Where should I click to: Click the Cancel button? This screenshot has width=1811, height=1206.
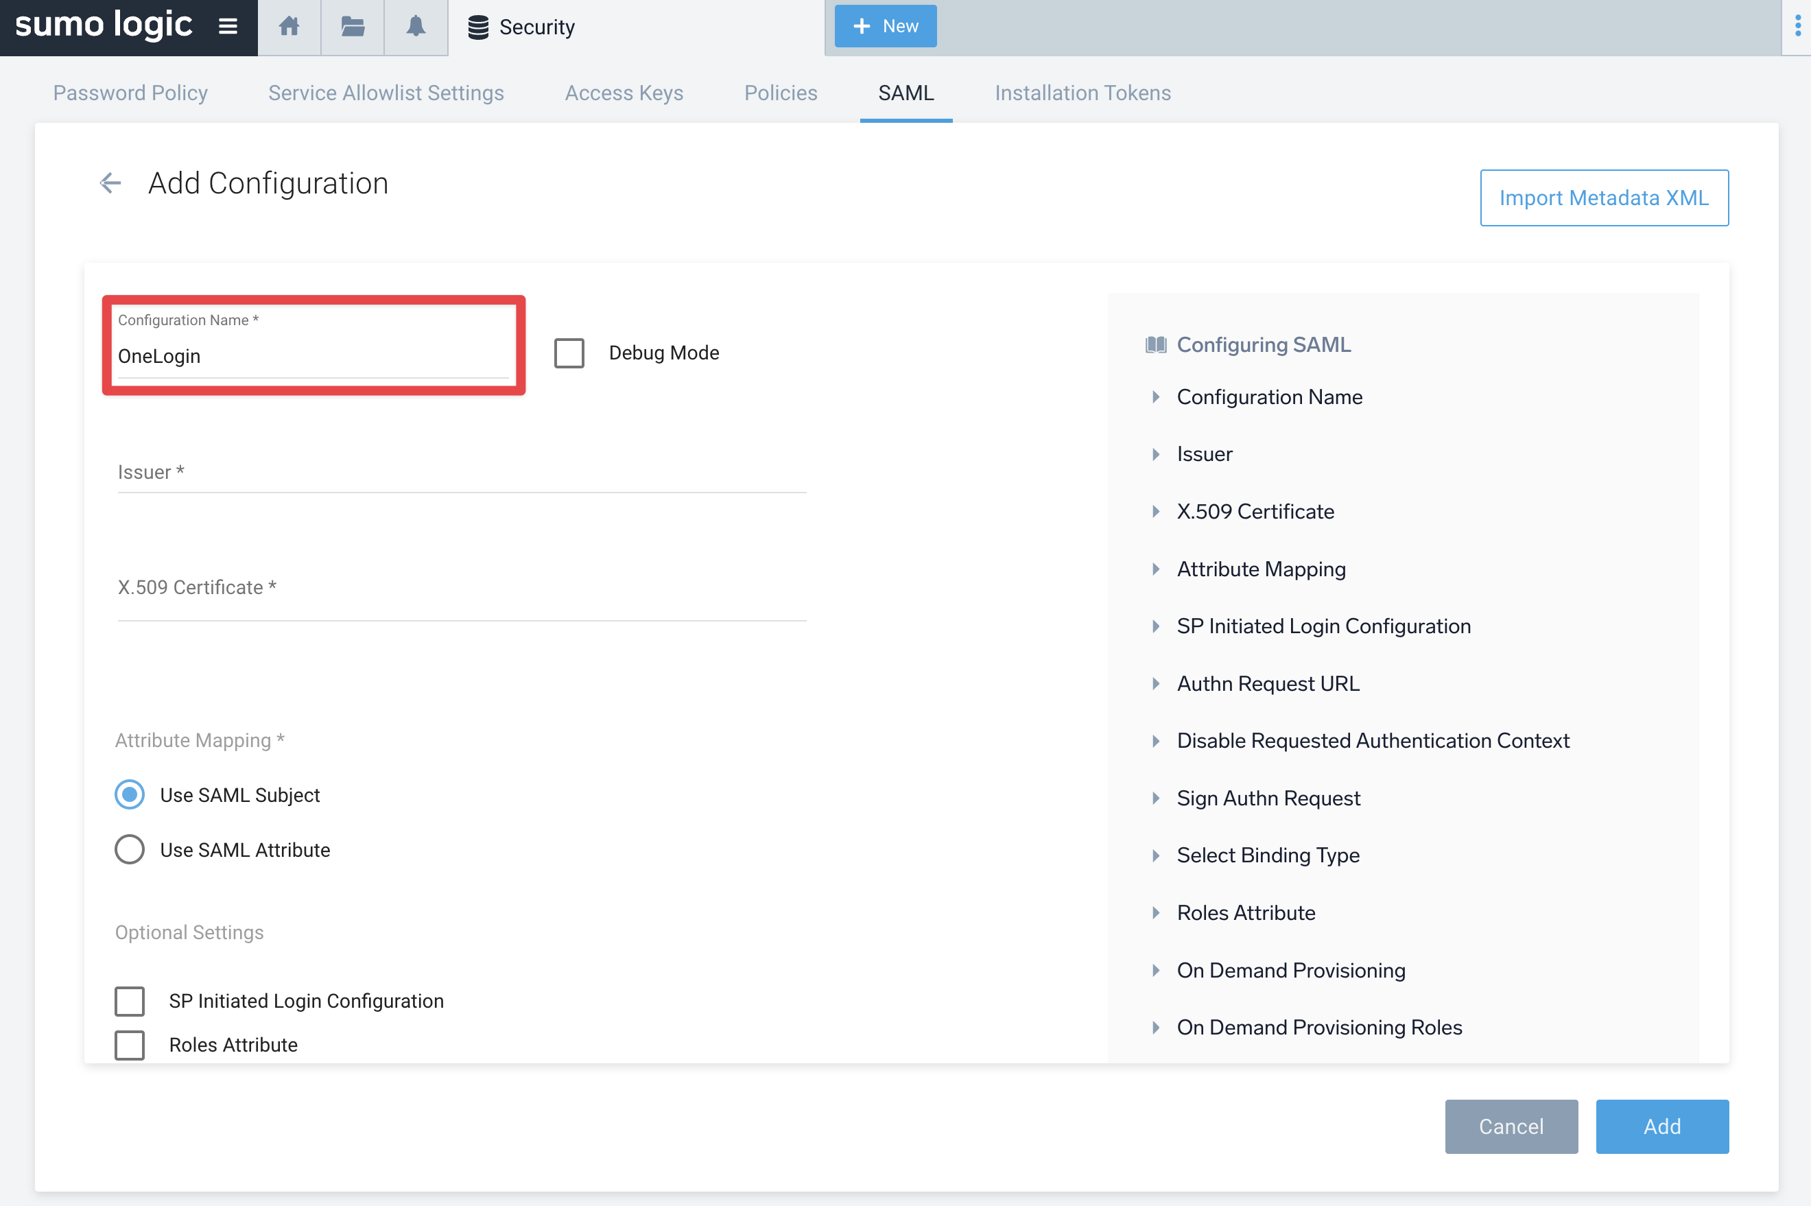pyautogui.click(x=1511, y=1126)
